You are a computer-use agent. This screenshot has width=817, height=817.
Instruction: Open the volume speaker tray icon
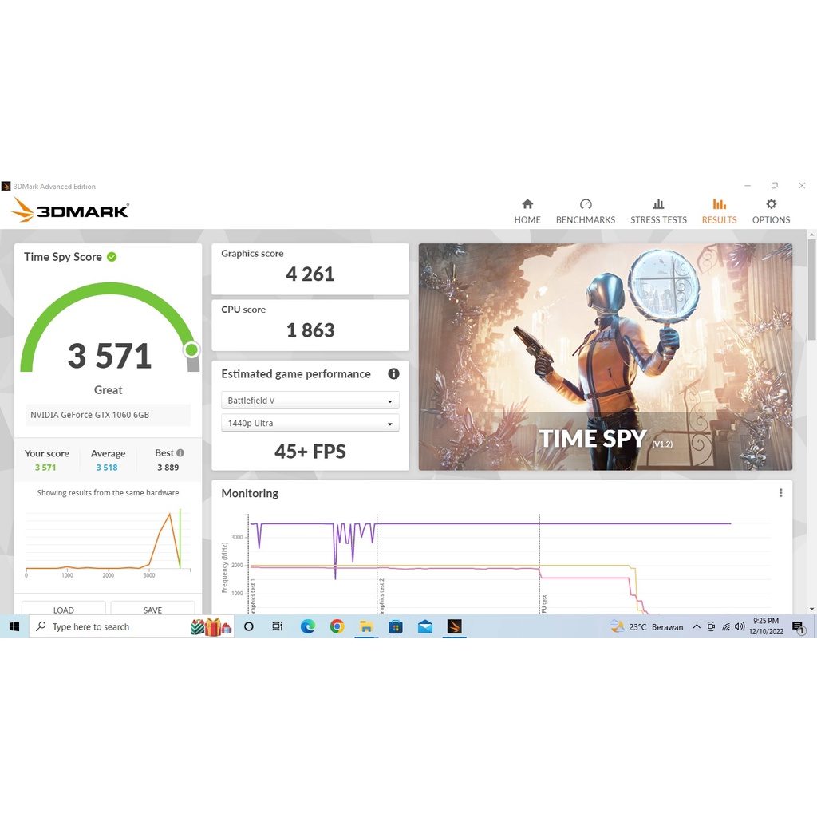(x=740, y=626)
